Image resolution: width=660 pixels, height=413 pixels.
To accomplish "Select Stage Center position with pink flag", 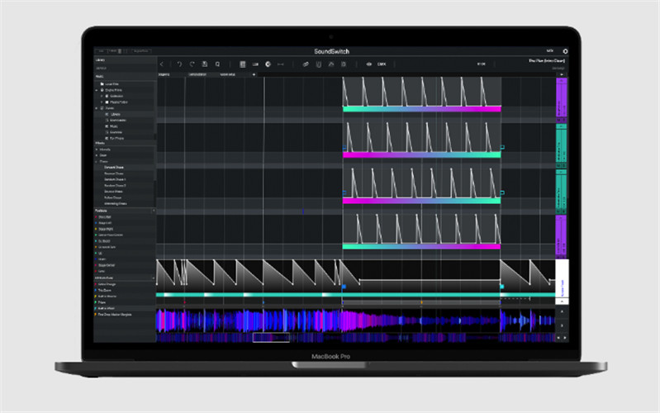I will pos(105,266).
